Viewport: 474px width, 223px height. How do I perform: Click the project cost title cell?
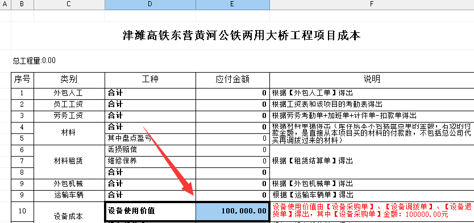point(243,35)
